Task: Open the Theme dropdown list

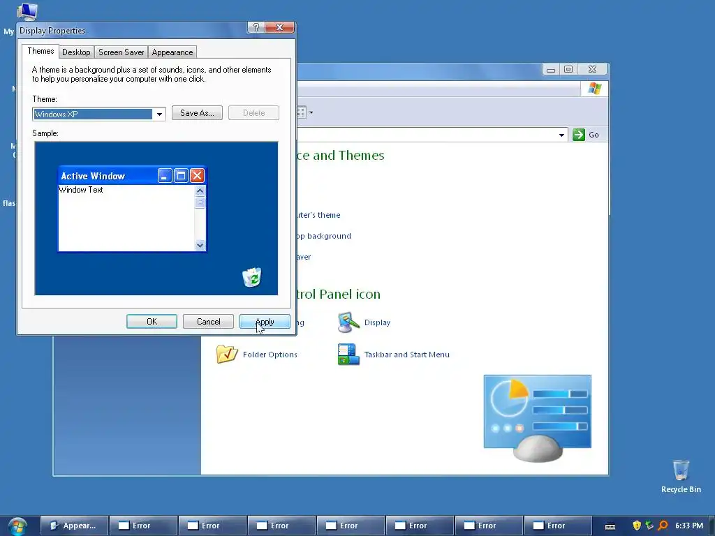Action: pyautogui.click(x=159, y=114)
